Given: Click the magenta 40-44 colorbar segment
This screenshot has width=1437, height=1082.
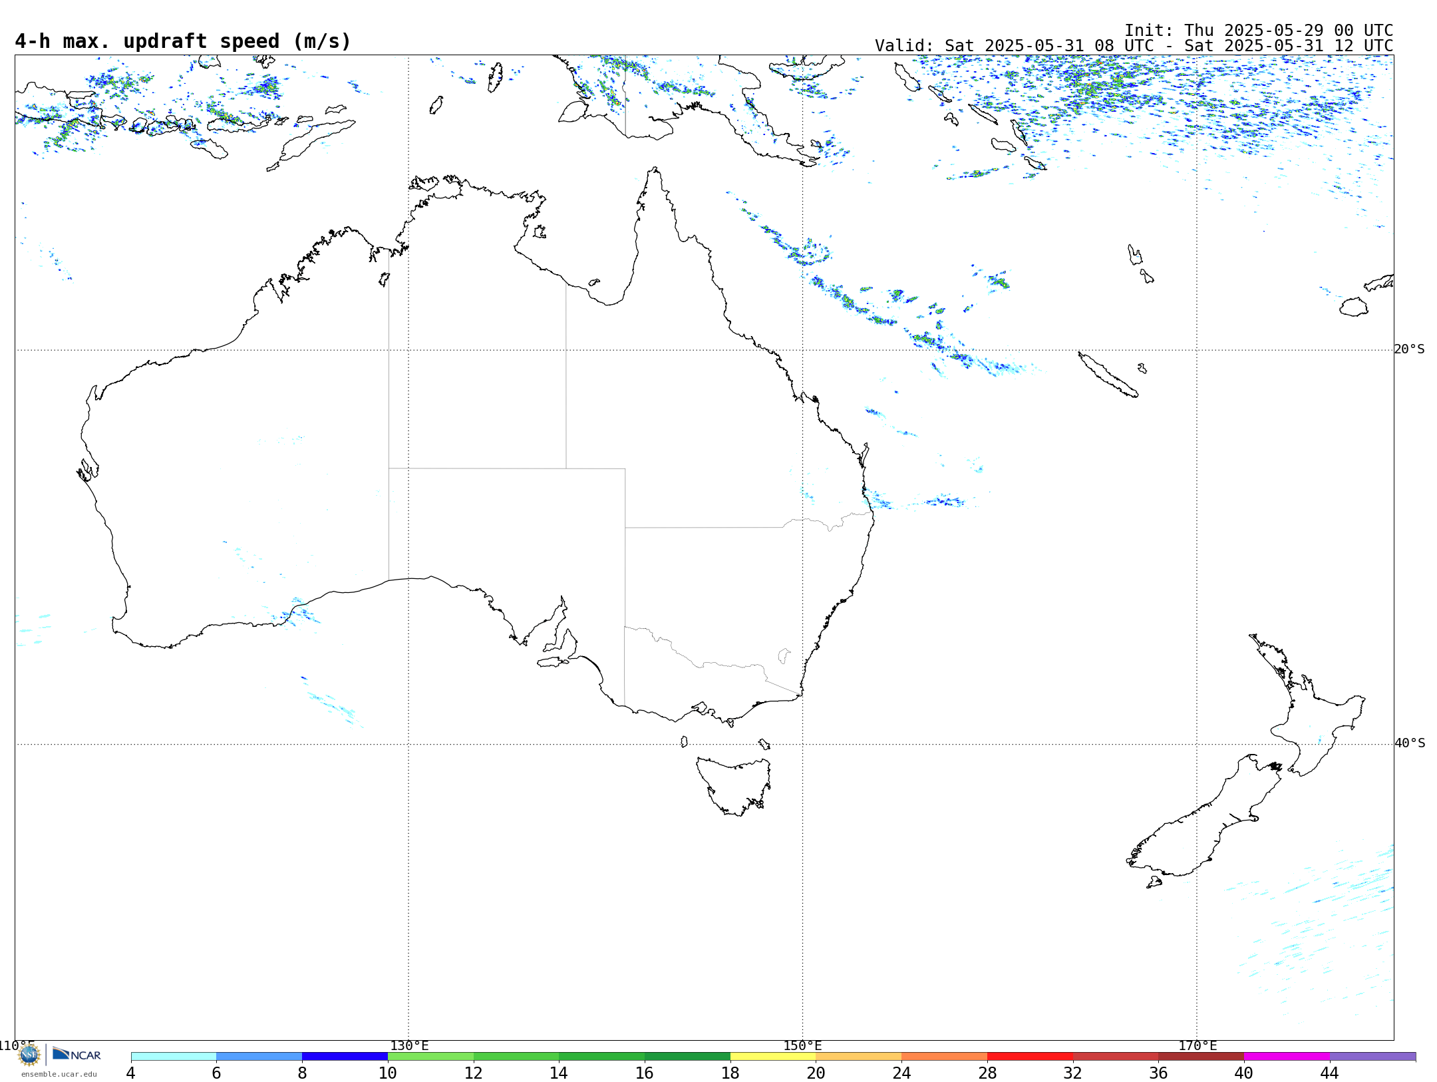Looking at the screenshot, I should [x=1287, y=1056].
